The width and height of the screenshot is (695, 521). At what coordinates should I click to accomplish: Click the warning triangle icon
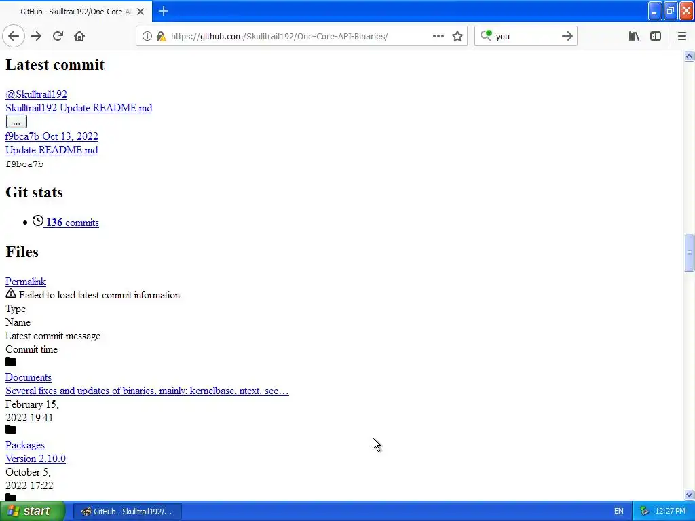[x=11, y=293]
